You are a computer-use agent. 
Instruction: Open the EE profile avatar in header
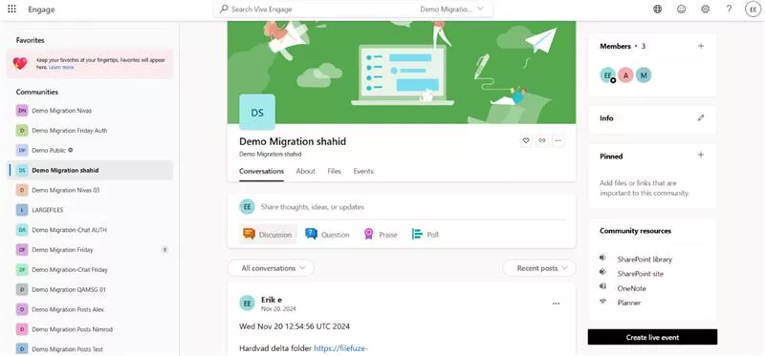coord(754,10)
